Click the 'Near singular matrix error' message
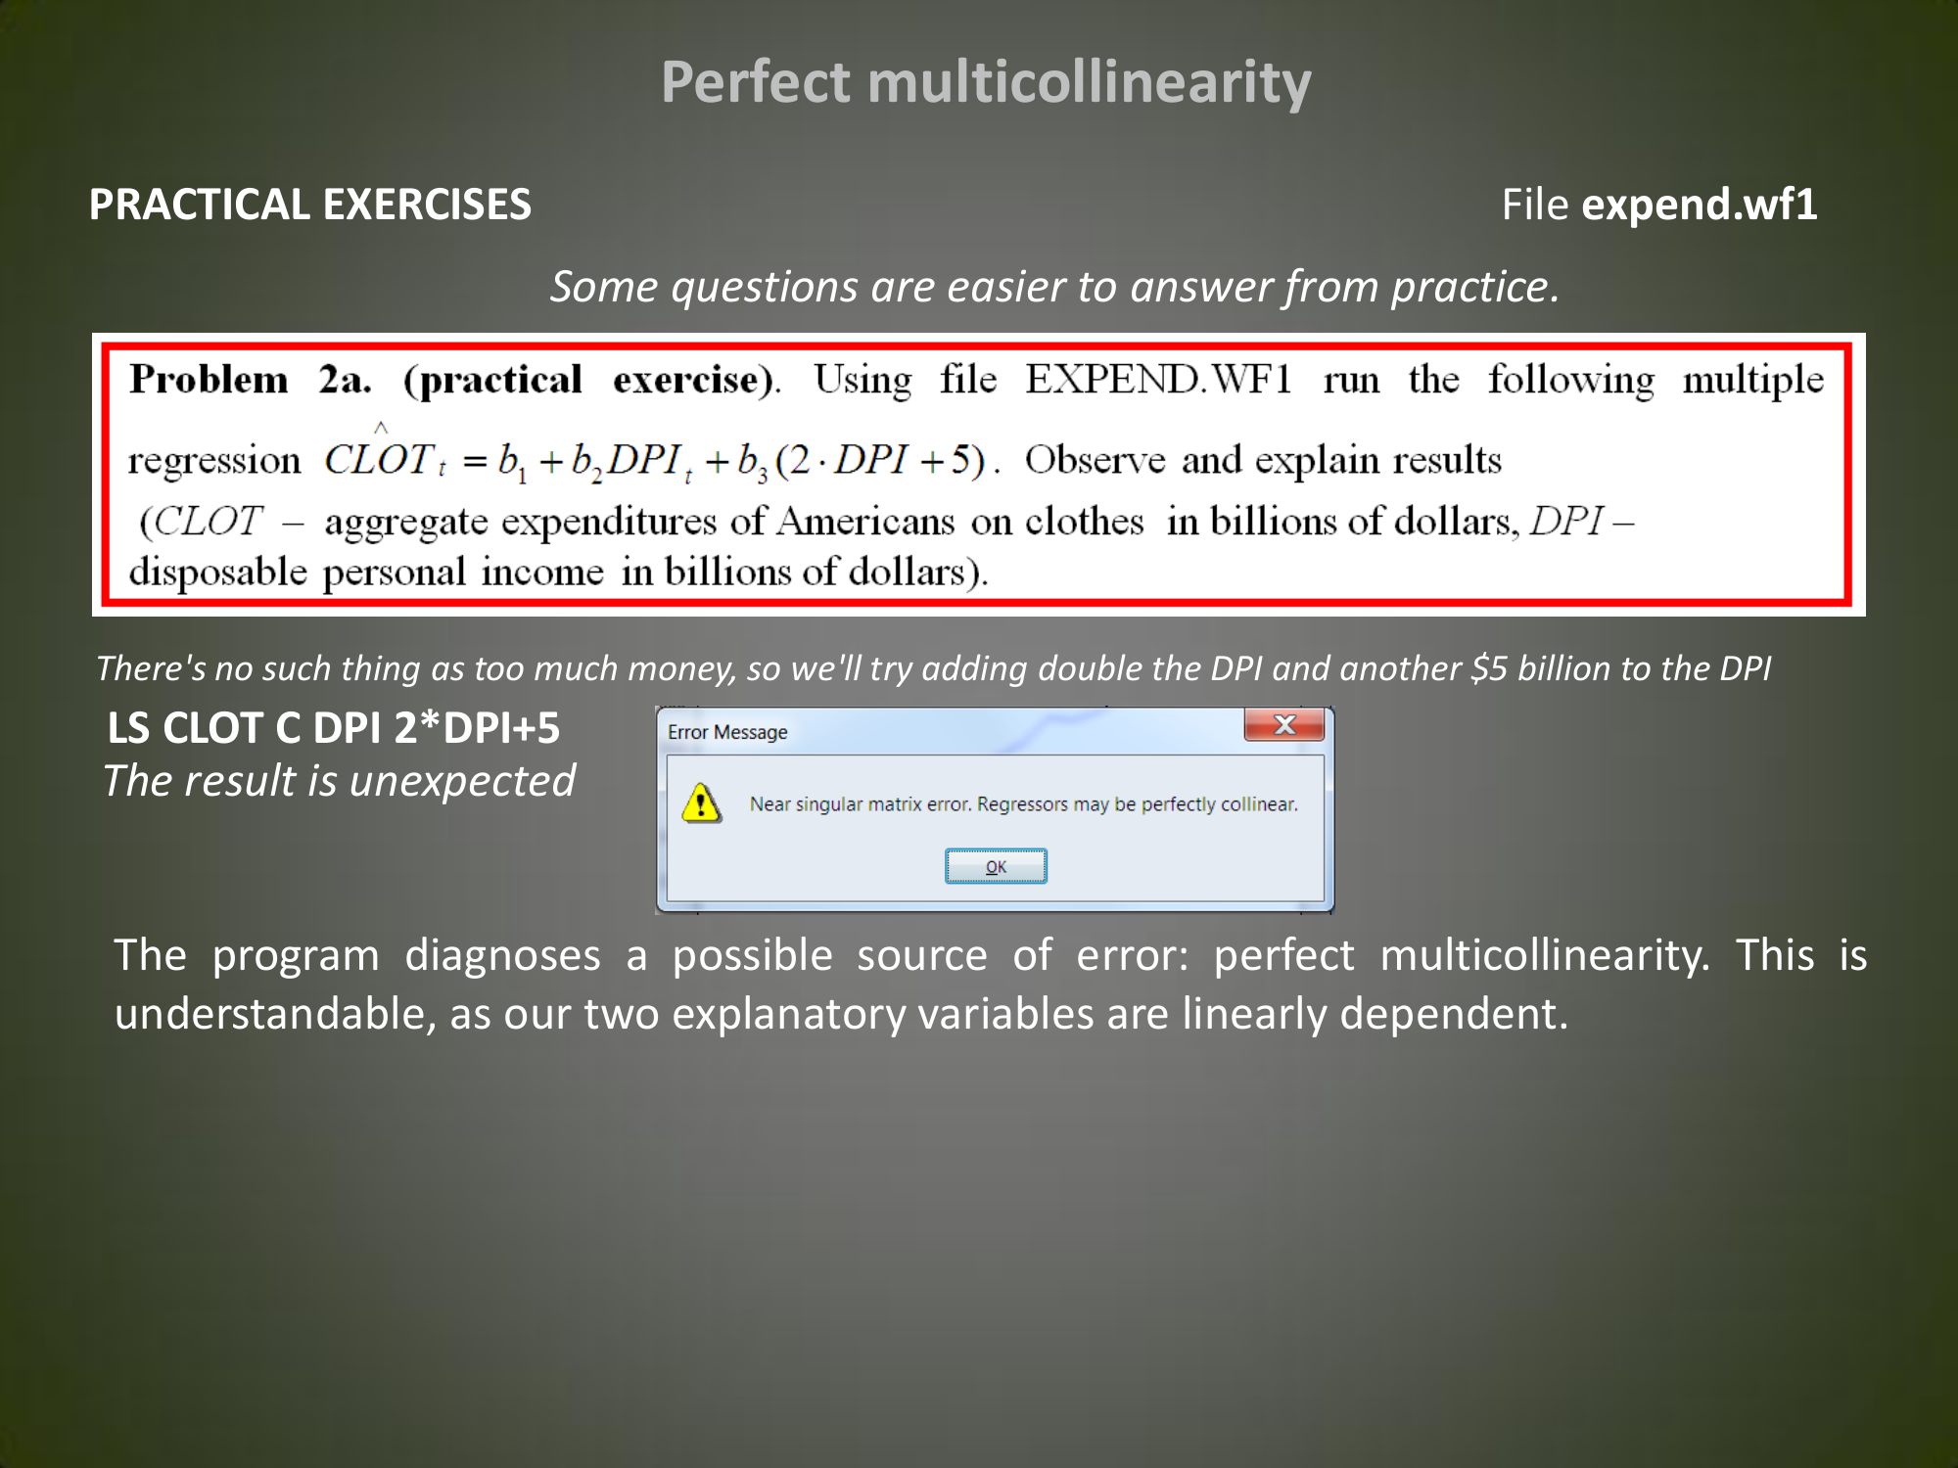Viewport: 1958px width, 1468px height. tap(1023, 804)
